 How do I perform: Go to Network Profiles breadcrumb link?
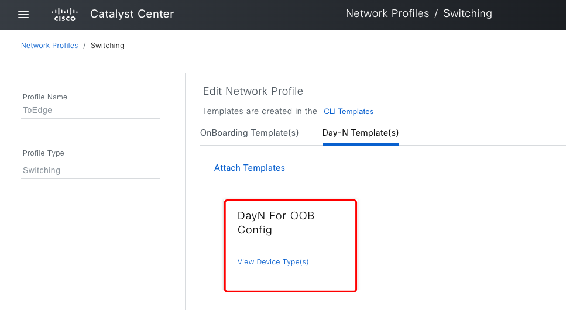[x=49, y=46]
